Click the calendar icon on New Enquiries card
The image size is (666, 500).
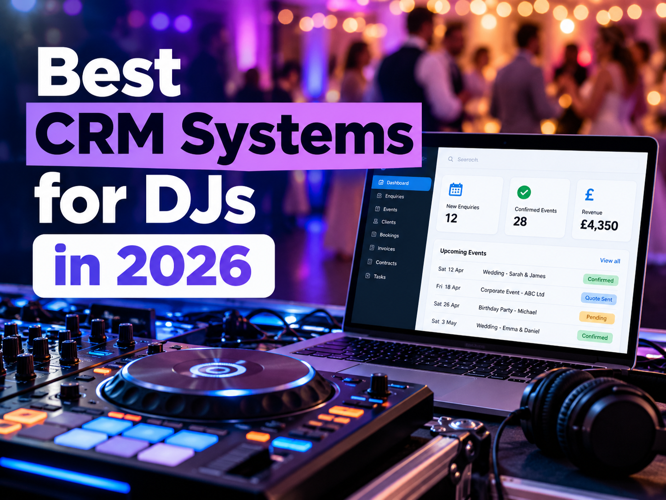pos(455,189)
